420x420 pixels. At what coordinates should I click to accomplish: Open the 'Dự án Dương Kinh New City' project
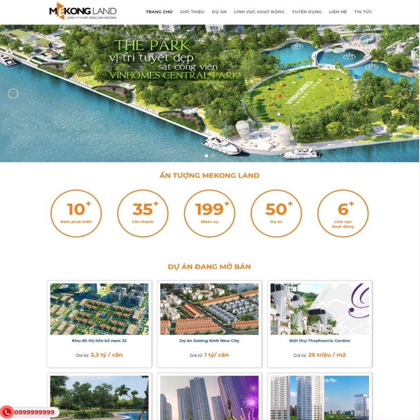(x=210, y=341)
